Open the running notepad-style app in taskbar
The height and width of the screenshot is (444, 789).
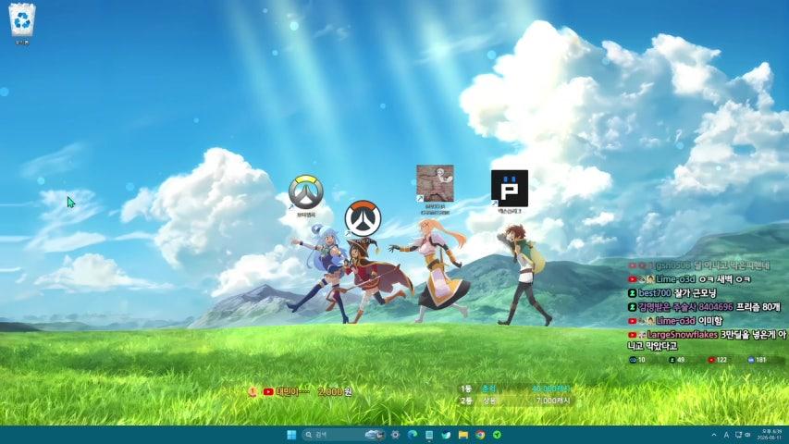[x=429, y=435]
